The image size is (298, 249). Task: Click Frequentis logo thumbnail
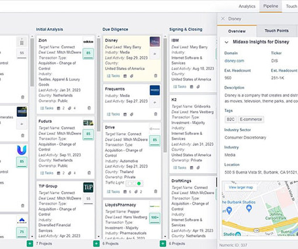[x=155, y=90]
